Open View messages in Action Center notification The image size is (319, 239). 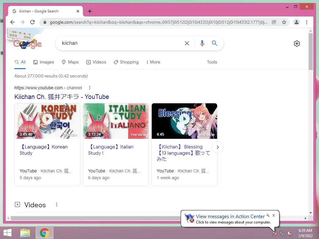pyautogui.click(x=230, y=217)
